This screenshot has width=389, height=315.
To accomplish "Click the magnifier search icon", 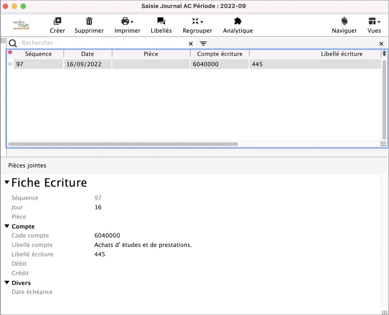I will (13, 44).
